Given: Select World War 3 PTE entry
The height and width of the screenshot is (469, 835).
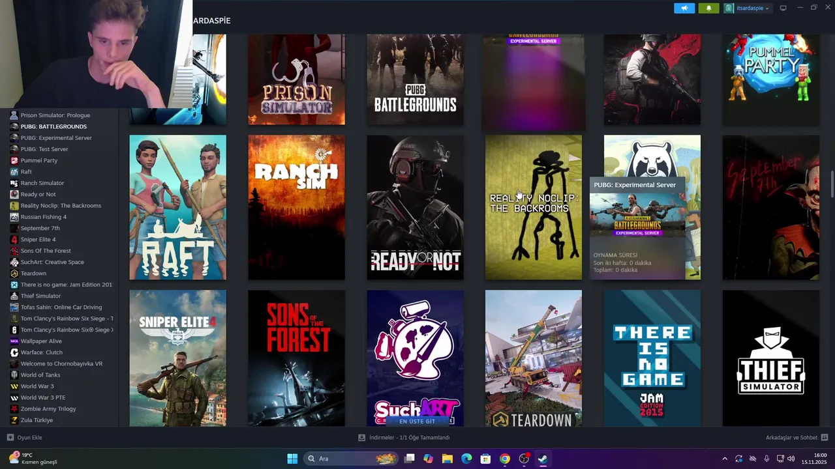Looking at the screenshot, I should [43, 397].
